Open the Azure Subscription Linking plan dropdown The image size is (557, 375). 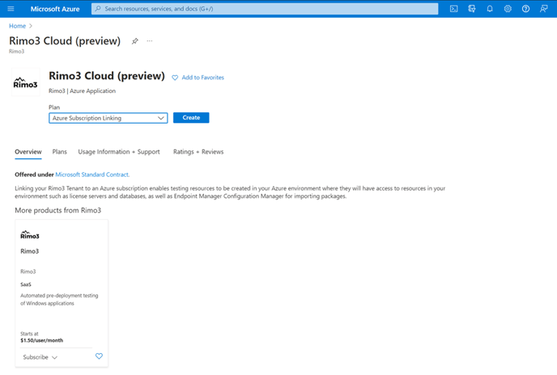pos(108,118)
